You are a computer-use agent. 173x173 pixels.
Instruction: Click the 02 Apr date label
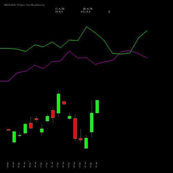[x=13, y=165]
